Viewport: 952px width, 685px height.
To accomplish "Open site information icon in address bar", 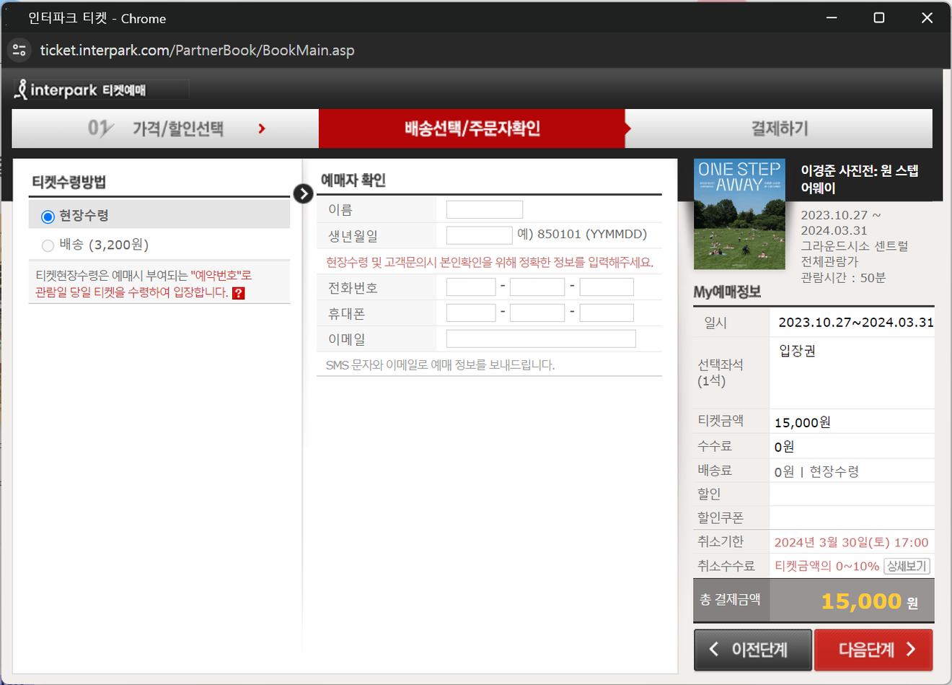I will (x=19, y=50).
